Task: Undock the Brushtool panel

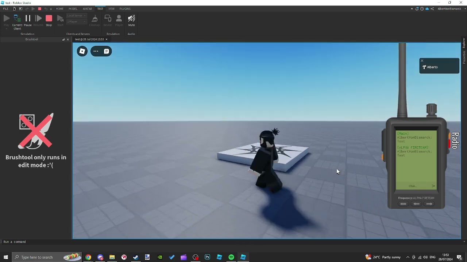Action: pos(63,39)
